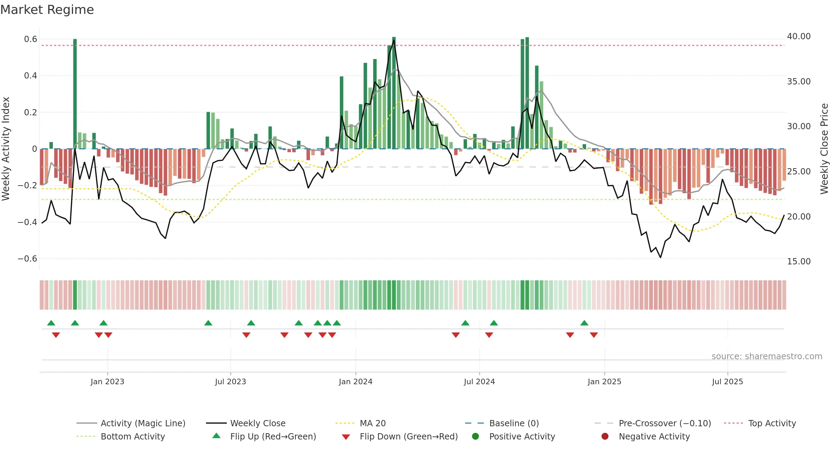Toggle the Bottom Activity legend entry
The image size is (834, 469).
click(x=121, y=436)
